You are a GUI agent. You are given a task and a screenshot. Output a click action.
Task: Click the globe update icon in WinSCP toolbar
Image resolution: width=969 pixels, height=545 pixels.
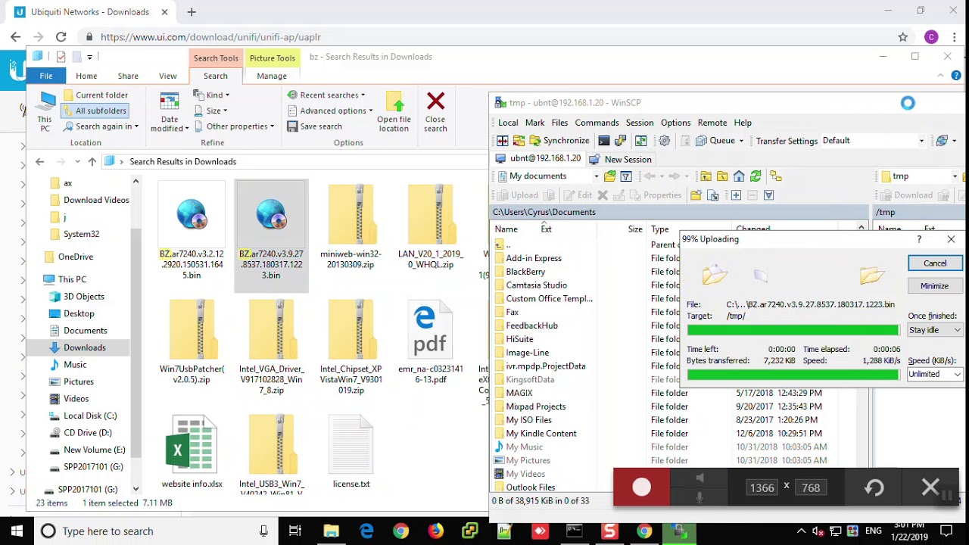[x=942, y=141]
